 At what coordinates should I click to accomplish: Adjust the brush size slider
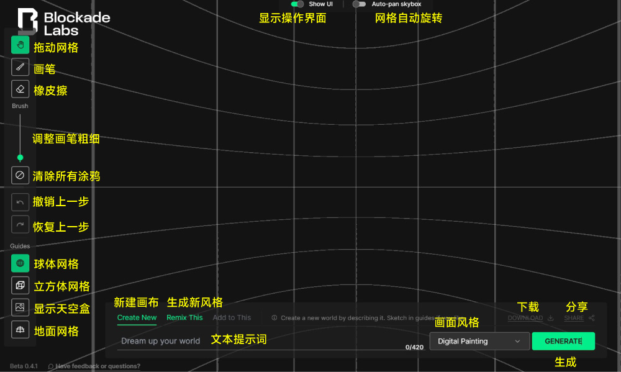pyautogui.click(x=20, y=158)
